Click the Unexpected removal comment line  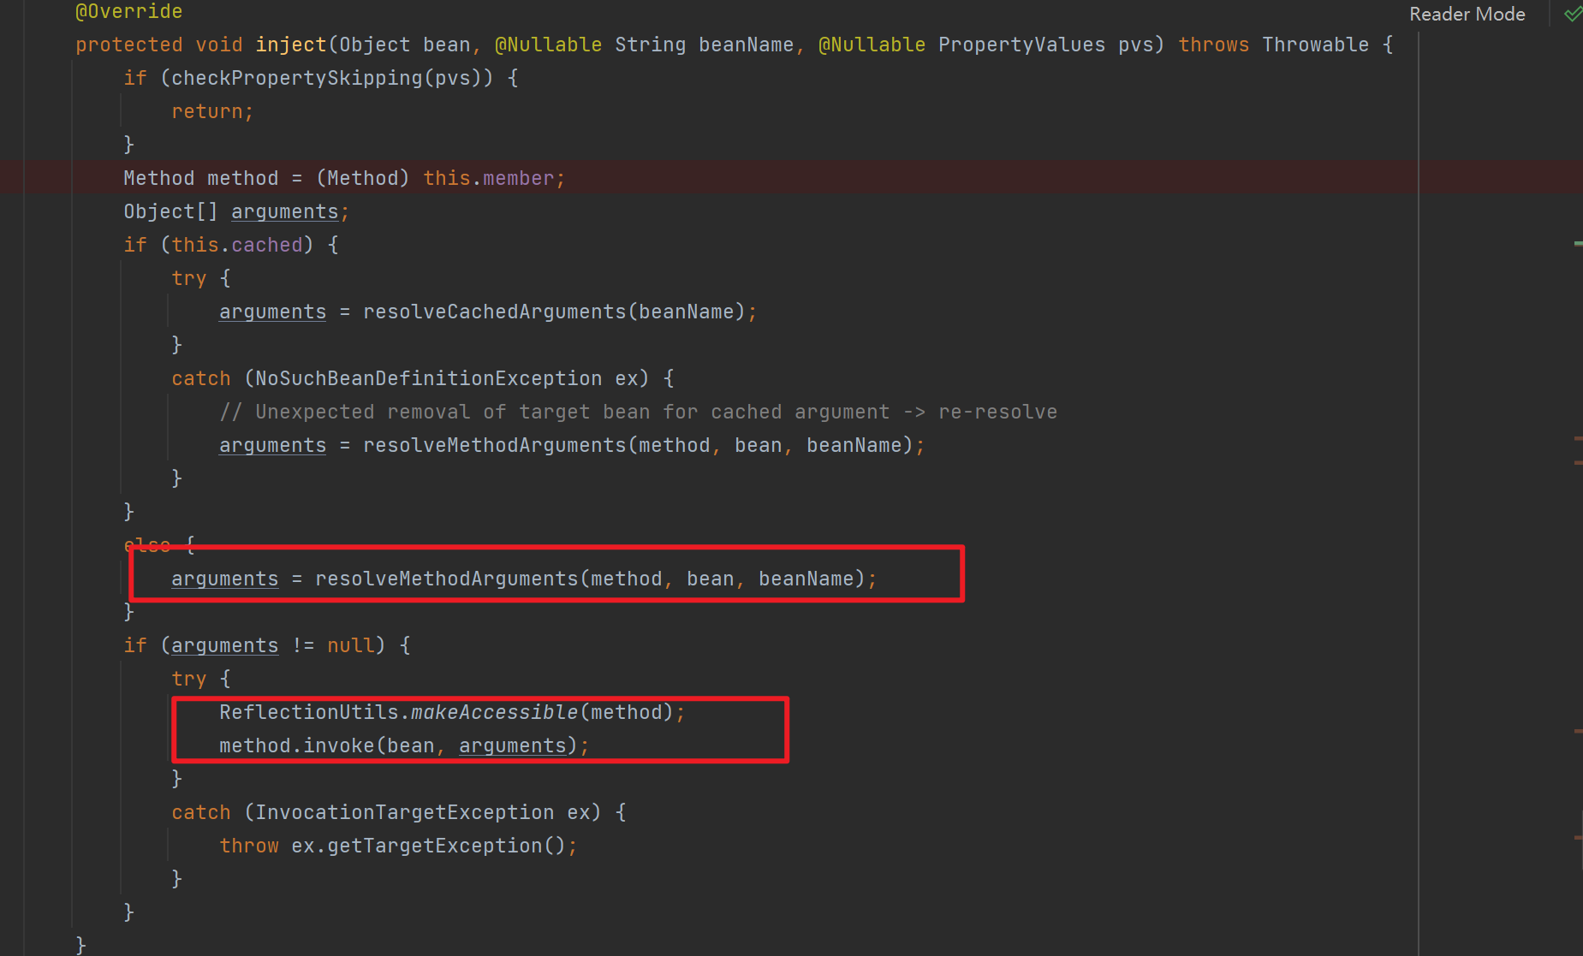[639, 412]
